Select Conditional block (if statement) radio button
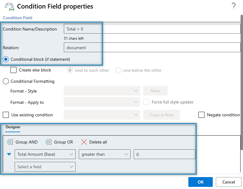The image size is (243, 189). tap(6, 59)
